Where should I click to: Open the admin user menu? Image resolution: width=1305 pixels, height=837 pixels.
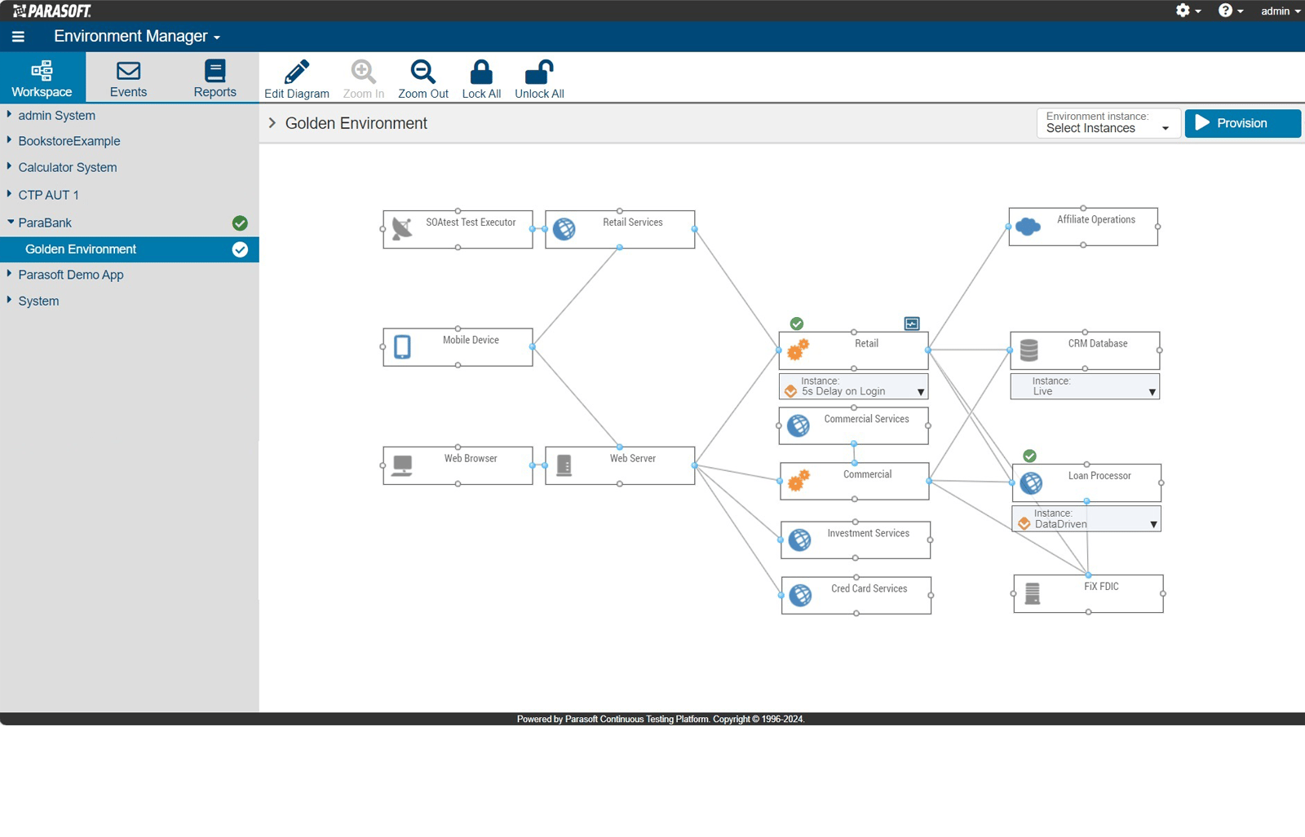click(1279, 11)
